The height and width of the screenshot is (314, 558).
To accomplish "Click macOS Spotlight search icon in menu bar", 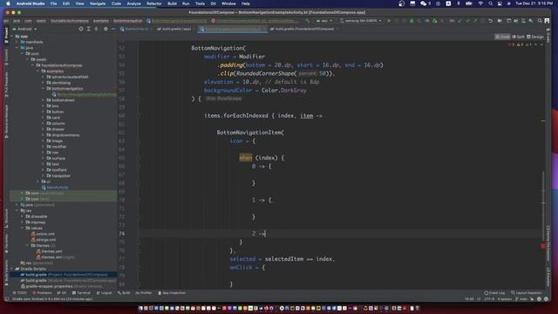I will pyautogui.click(x=490, y=3).
